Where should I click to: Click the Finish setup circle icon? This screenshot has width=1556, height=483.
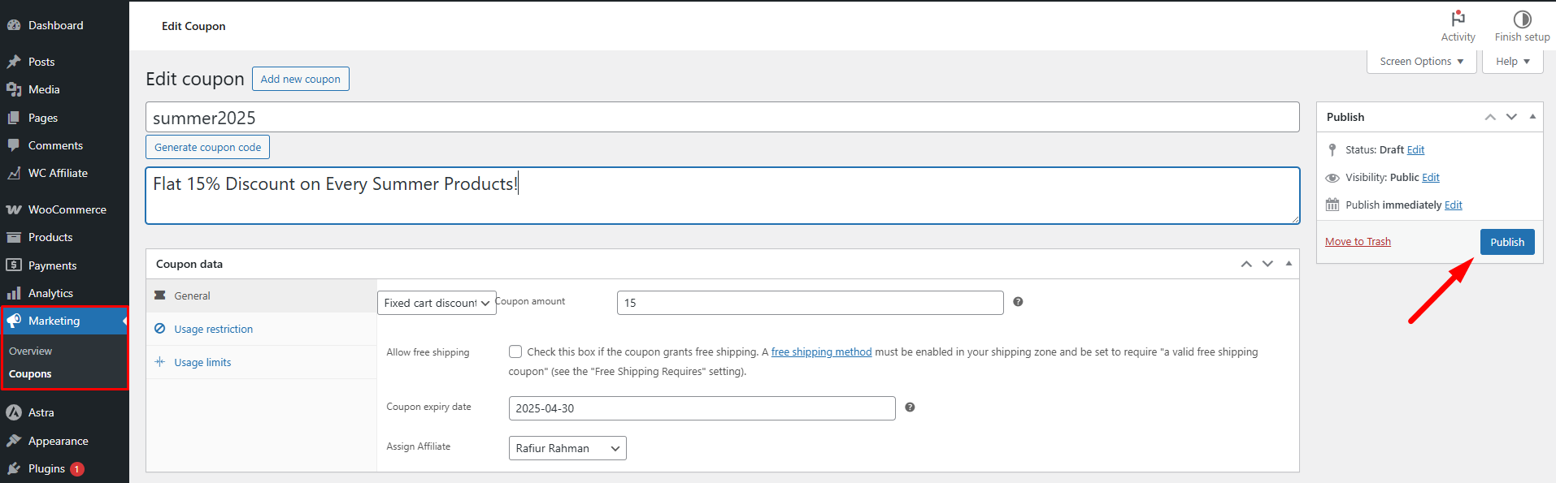[1523, 19]
